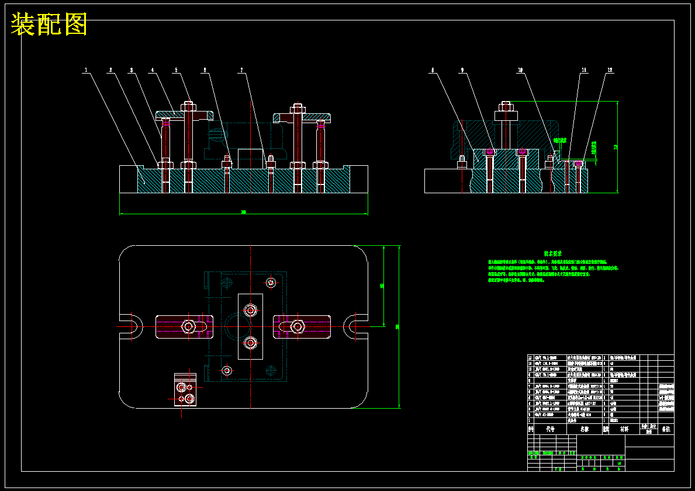Select part callout number 10
The width and height of the screenshot is (695, 491).
click(520, 69)
